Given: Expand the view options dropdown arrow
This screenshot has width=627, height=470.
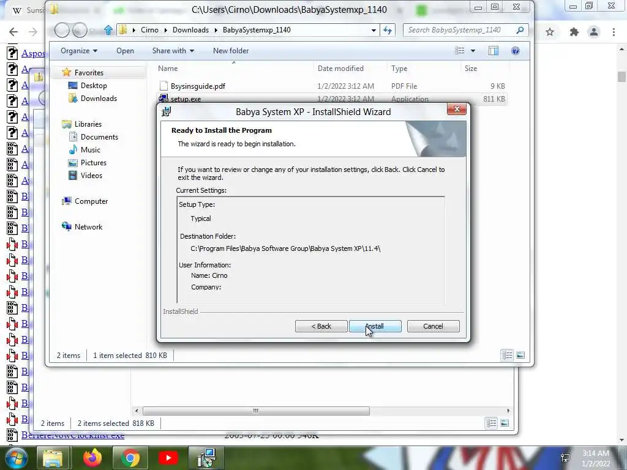Looking at the screenshot, I should [x=473, y=51].
